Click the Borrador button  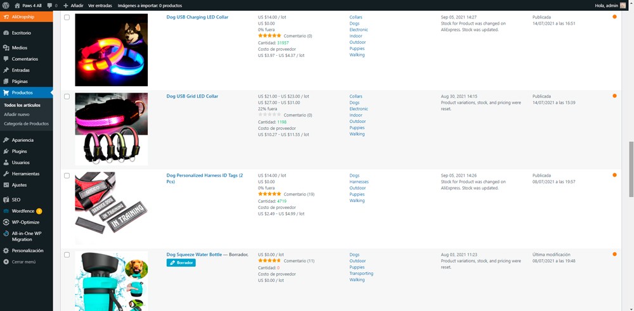pyautogui.click(x=181, y=263)
